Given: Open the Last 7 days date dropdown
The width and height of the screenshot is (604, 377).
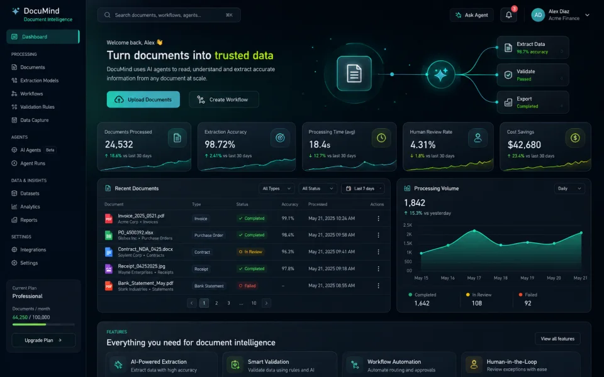Looking at the screenshot, I should (x=363, y=188).
